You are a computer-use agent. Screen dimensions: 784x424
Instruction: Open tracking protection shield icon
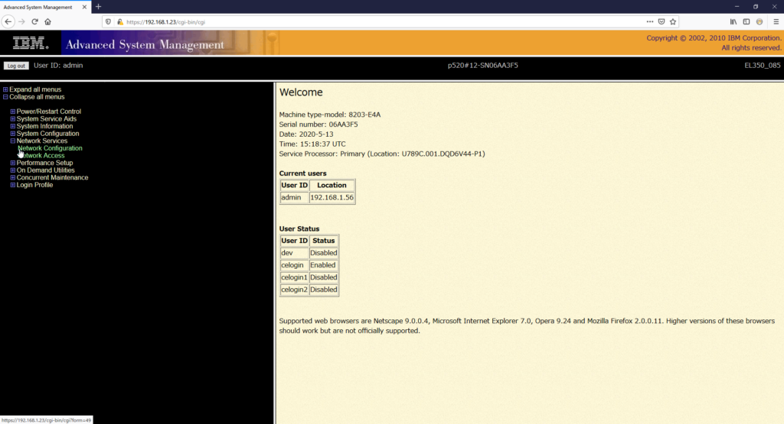click(x=108, y=22)
